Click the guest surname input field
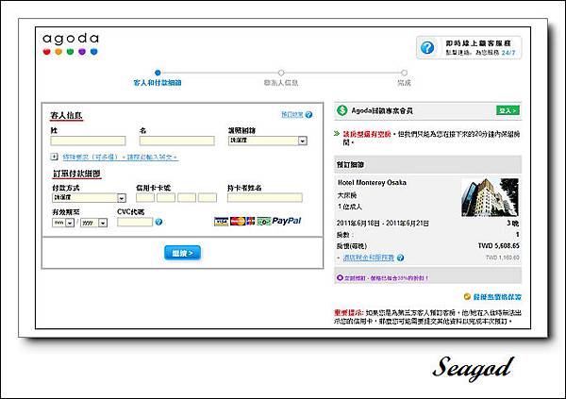The image size is (566, 399). click(x=88, y=141)
